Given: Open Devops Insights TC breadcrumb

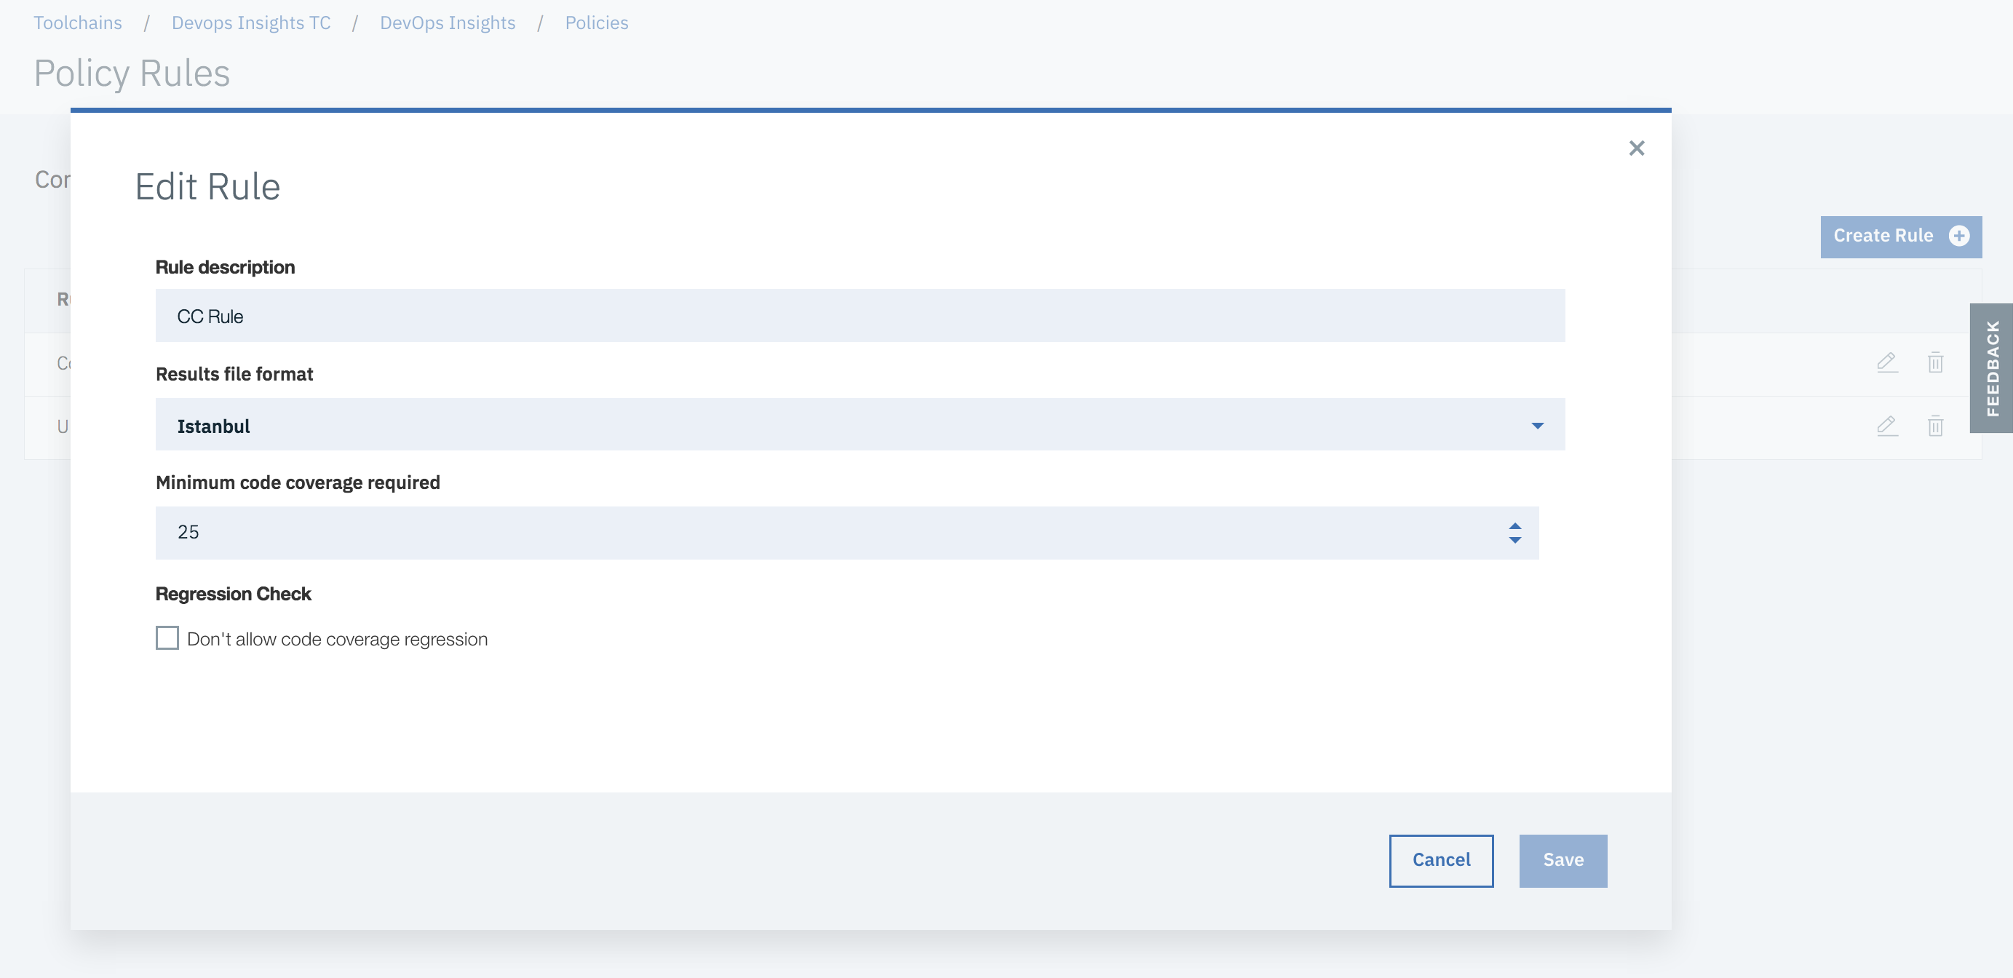Looking at the screenshot, I should (251, 23).
